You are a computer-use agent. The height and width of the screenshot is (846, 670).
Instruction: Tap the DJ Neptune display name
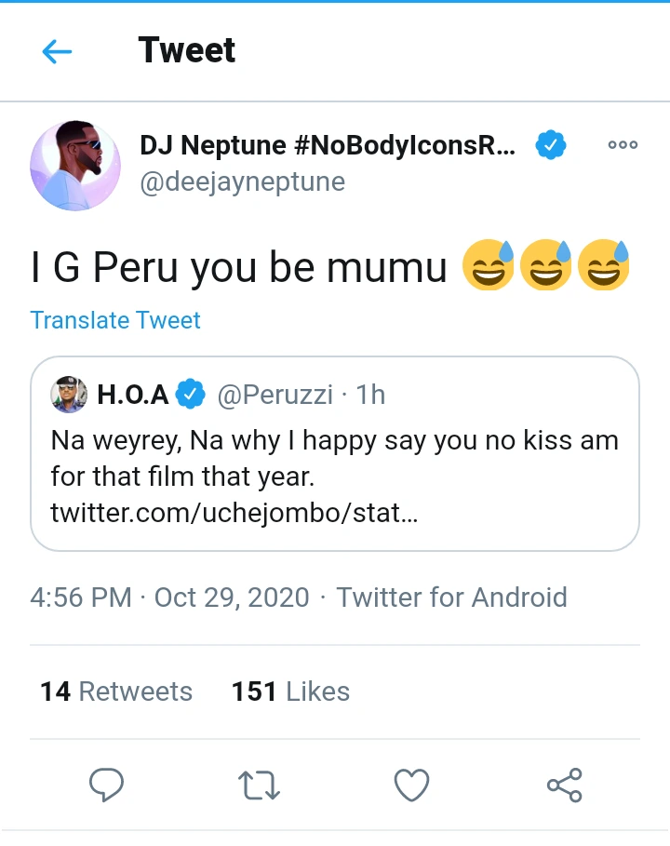click(x=326, y=145)
